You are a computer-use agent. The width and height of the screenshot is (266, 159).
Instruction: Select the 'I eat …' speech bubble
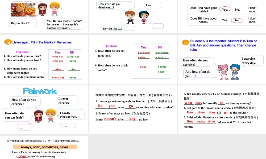[x=153, y=5]
